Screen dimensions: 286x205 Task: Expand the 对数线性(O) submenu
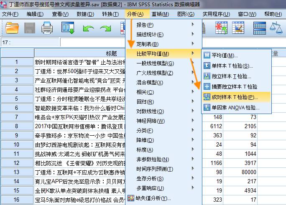163,111
